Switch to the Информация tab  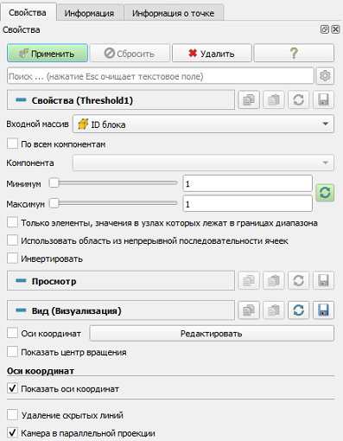click(x=89, y=13)
